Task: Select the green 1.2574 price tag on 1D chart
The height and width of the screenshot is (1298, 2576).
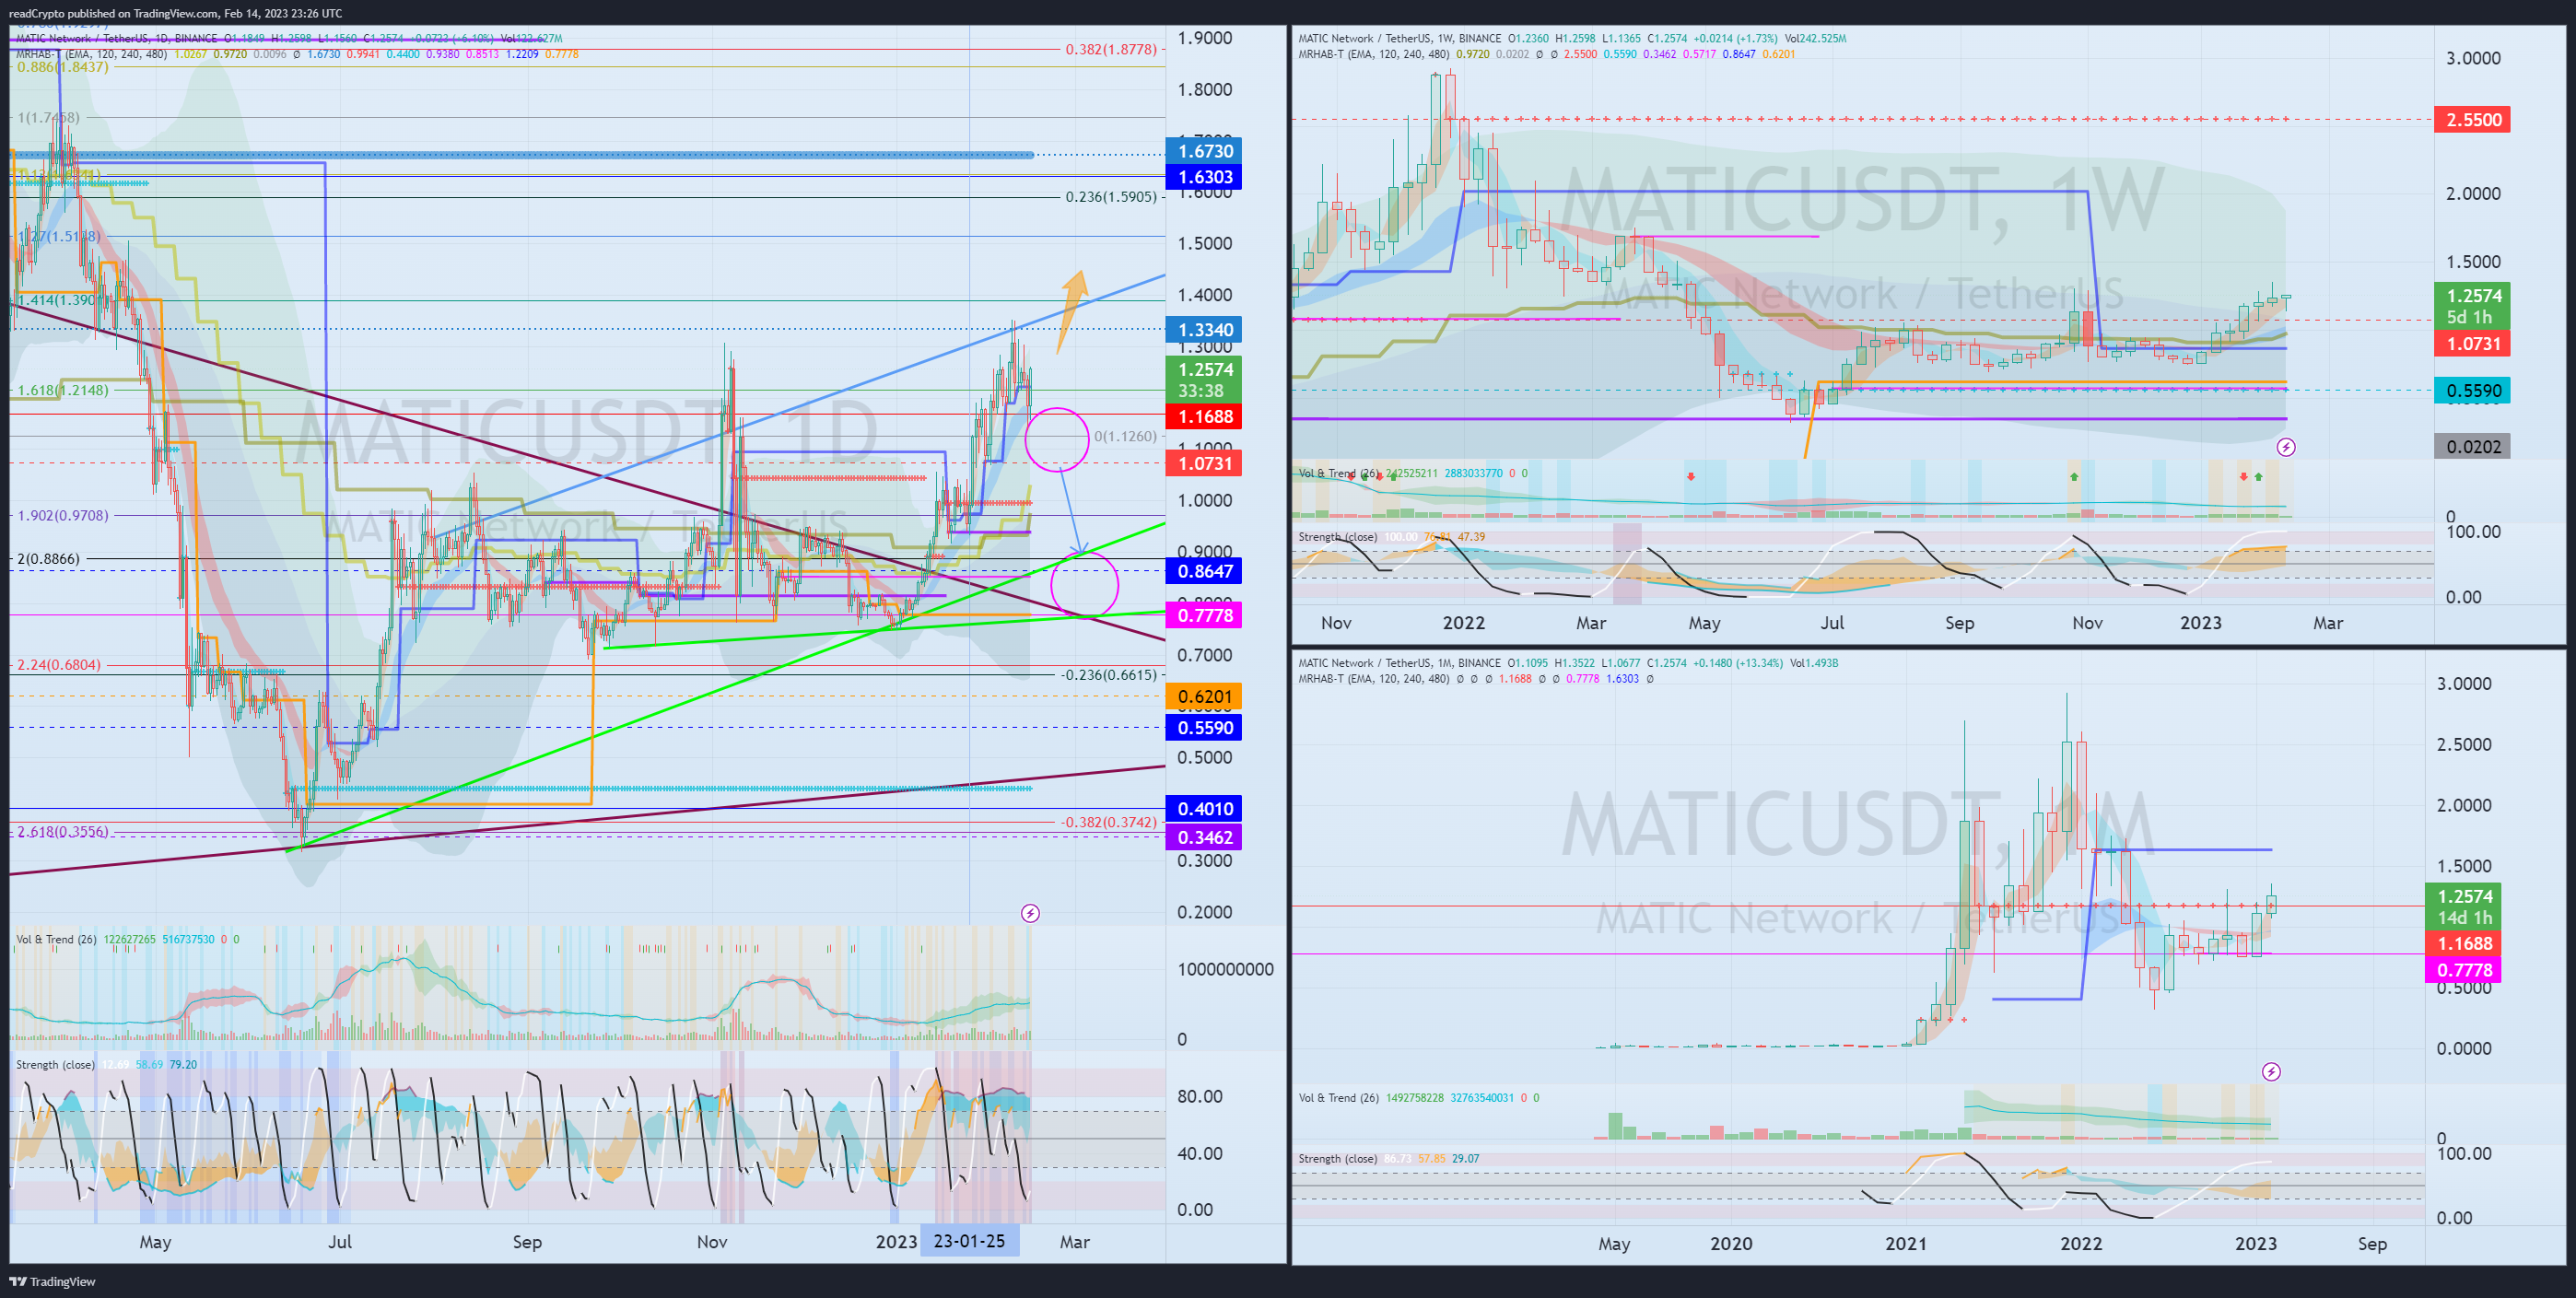Action: tap(1204, 380)
